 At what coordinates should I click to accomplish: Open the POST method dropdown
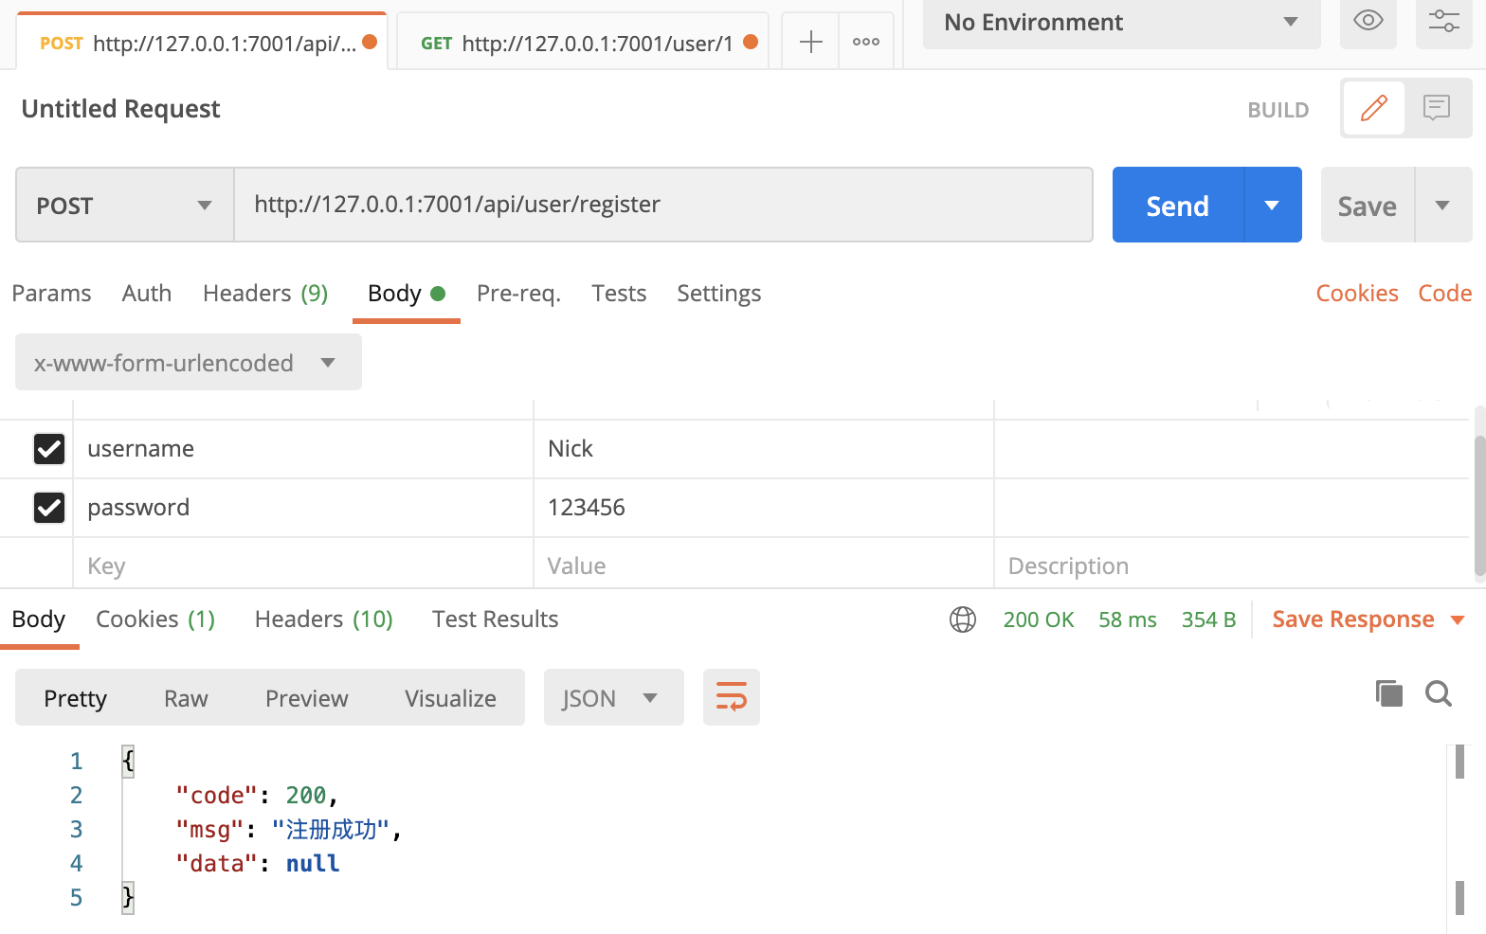pyautogui.click(x=124, y=205)
